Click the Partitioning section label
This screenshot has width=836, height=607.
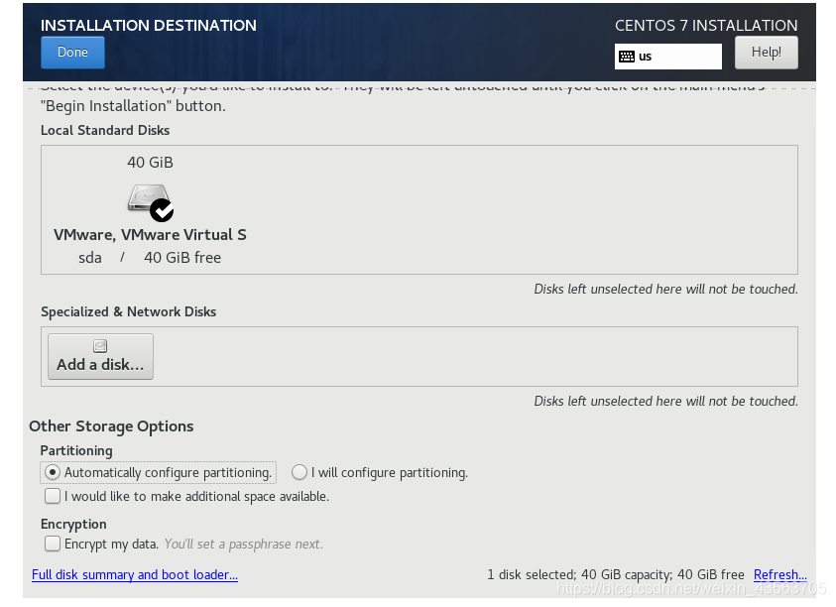pos(76,450)
